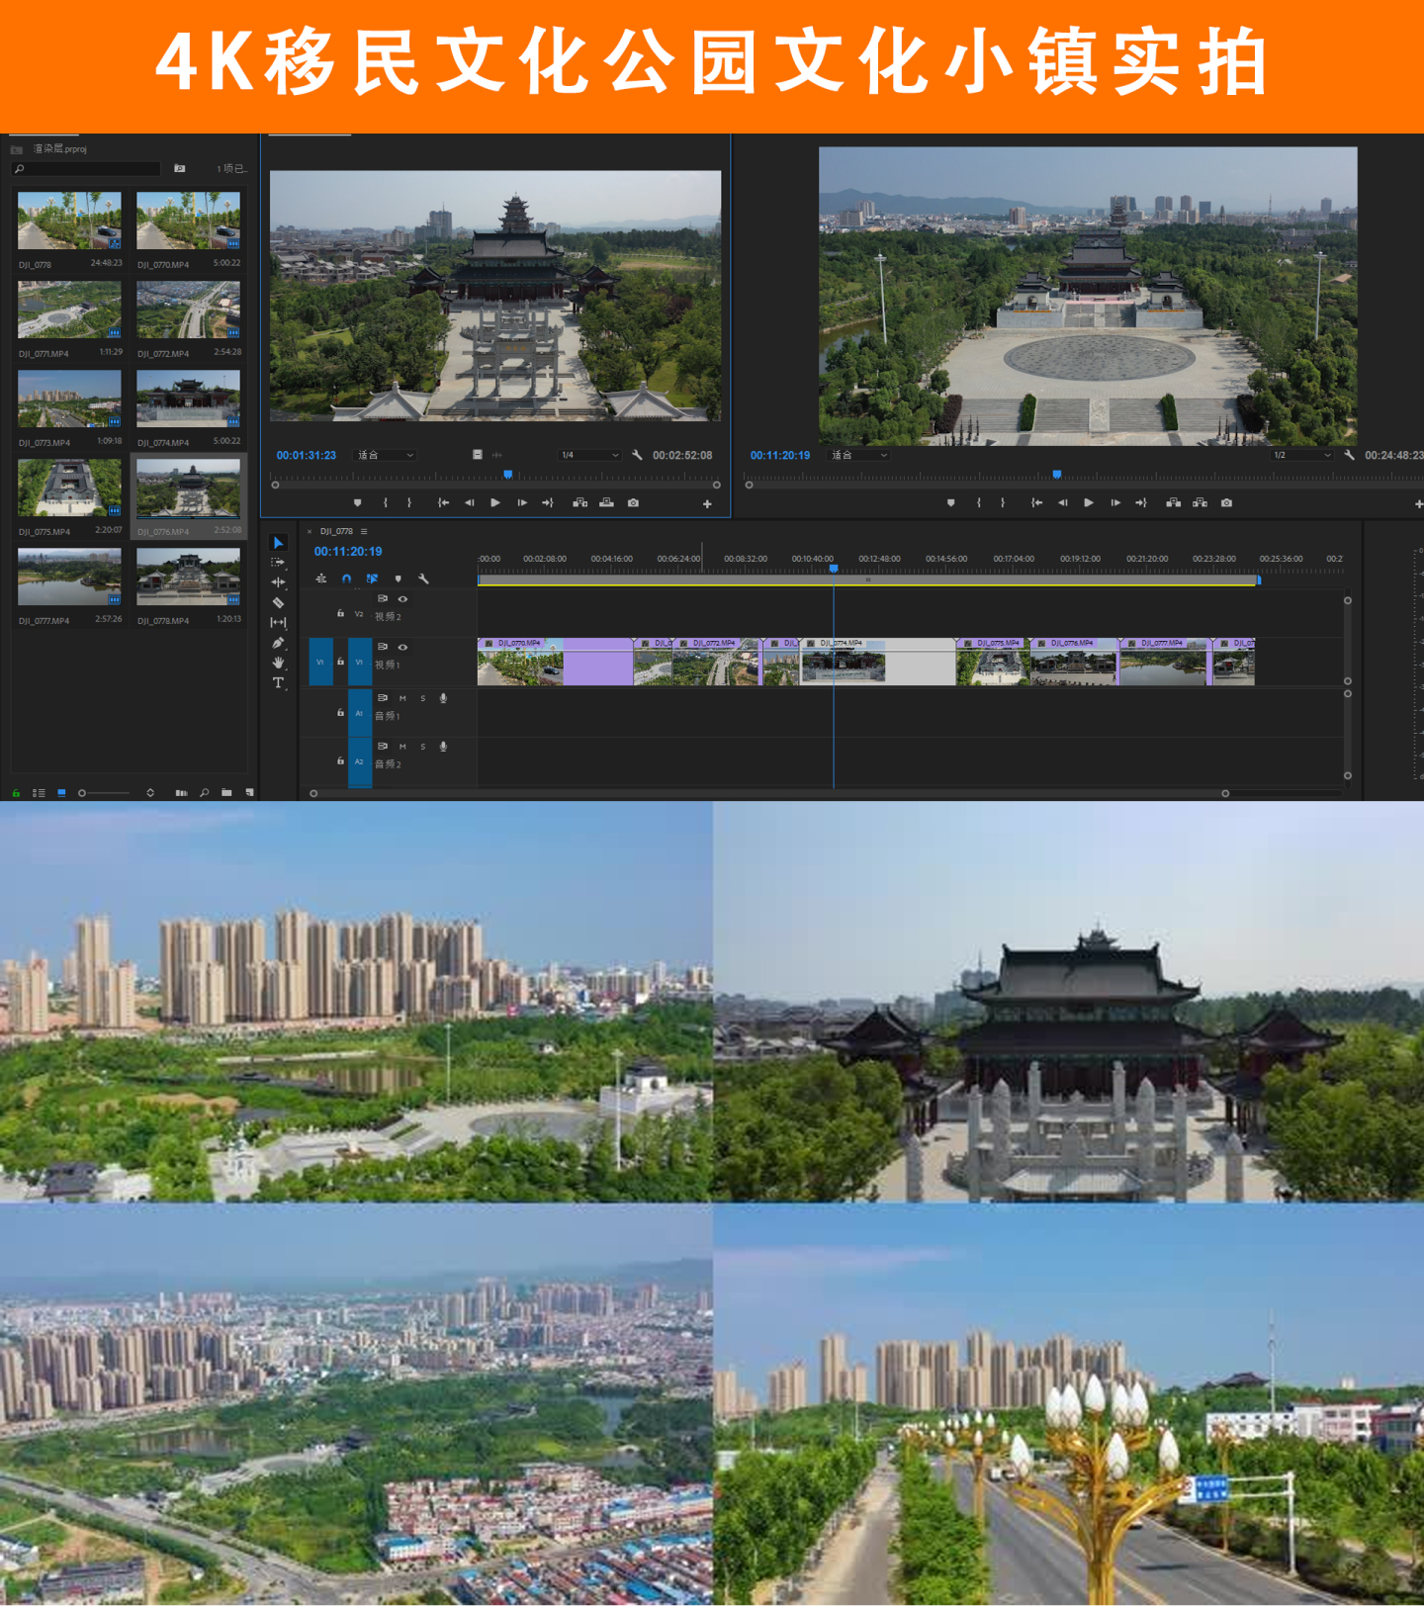Open Source monitor 1/4 resolution dropdown
This screenshot has width=1424, height=1606.
[590, 455]
